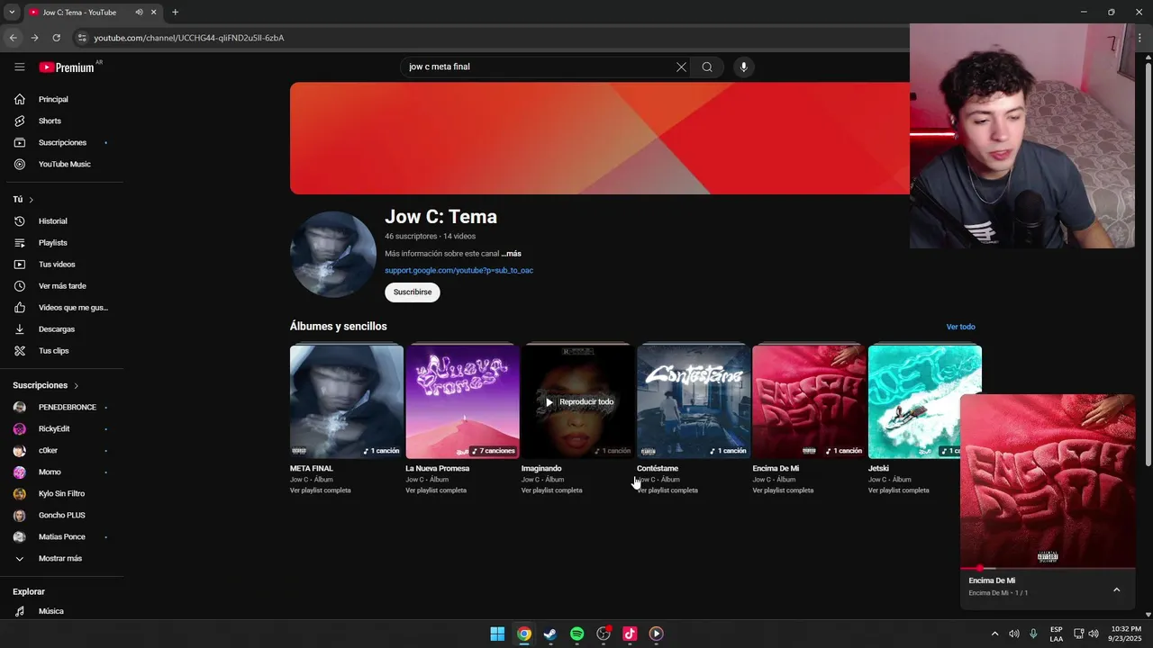Expand the Suscripciones section heading
Viewport: 1153px width, 648px height.
tap(46, 385)
